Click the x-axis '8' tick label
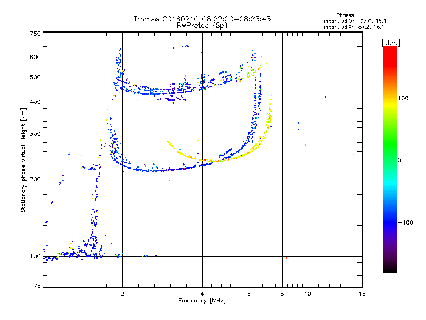This screenshot has height=320, width=426. tap(282, 294)
